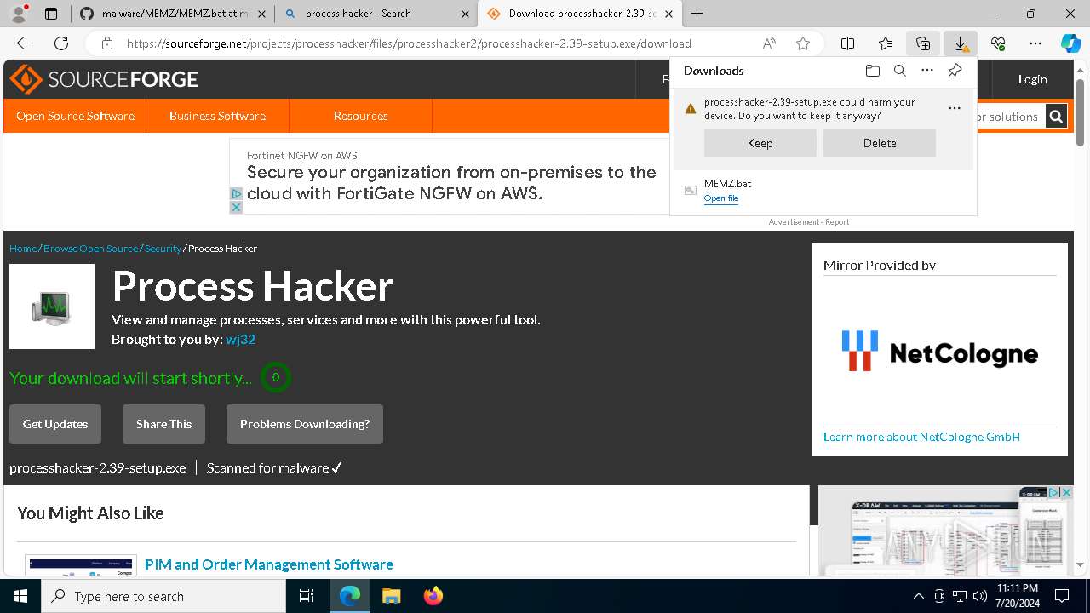Close the Download processhacker tab
The image size is (1090, 613).
(669, 14)
